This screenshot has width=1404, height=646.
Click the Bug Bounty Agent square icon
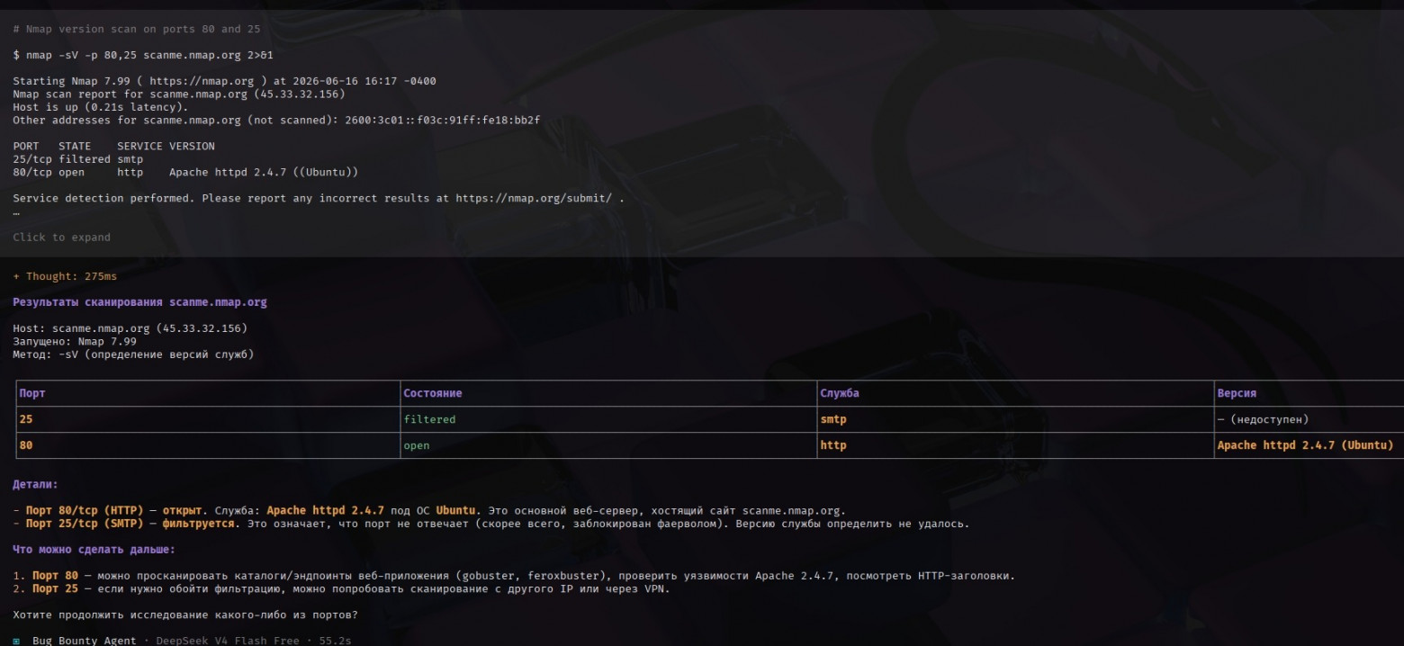click(x=17, y=641)
